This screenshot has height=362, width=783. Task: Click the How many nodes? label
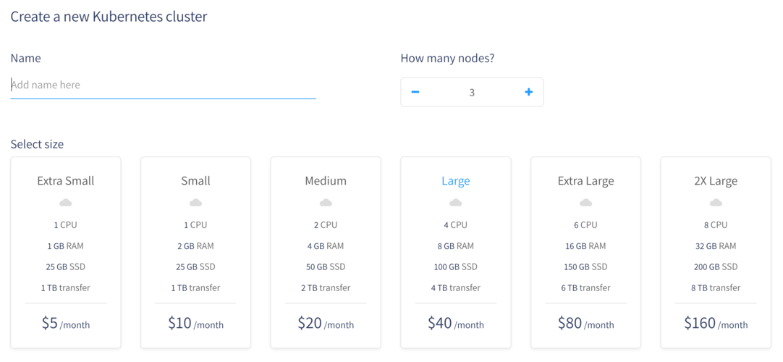coord(447,59)
